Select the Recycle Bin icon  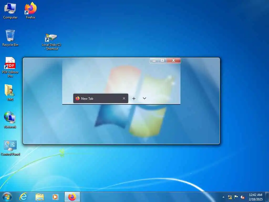pyautogui.click(x=10, y=38)
